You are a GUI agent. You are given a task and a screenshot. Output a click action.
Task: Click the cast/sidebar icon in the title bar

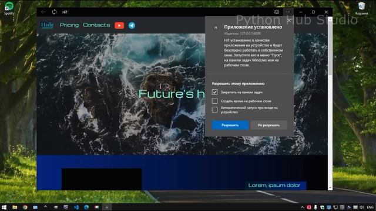[x=277, y=12]
